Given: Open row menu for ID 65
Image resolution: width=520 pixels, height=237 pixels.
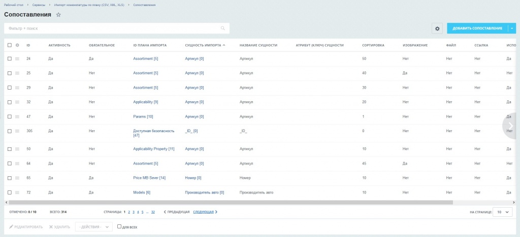Looking at the screenshot, I should [17, 178].
